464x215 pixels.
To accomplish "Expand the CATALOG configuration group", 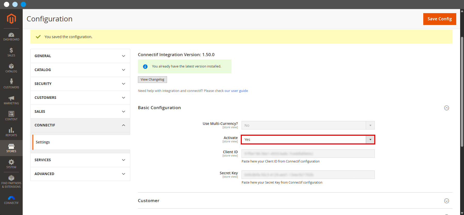I will coord(80,70).
